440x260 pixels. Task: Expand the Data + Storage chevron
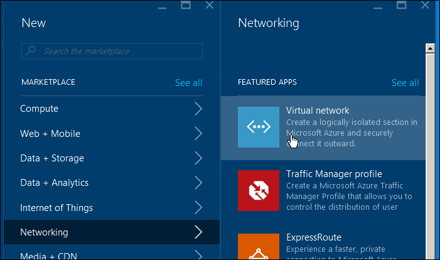click(x=198, y=158)
